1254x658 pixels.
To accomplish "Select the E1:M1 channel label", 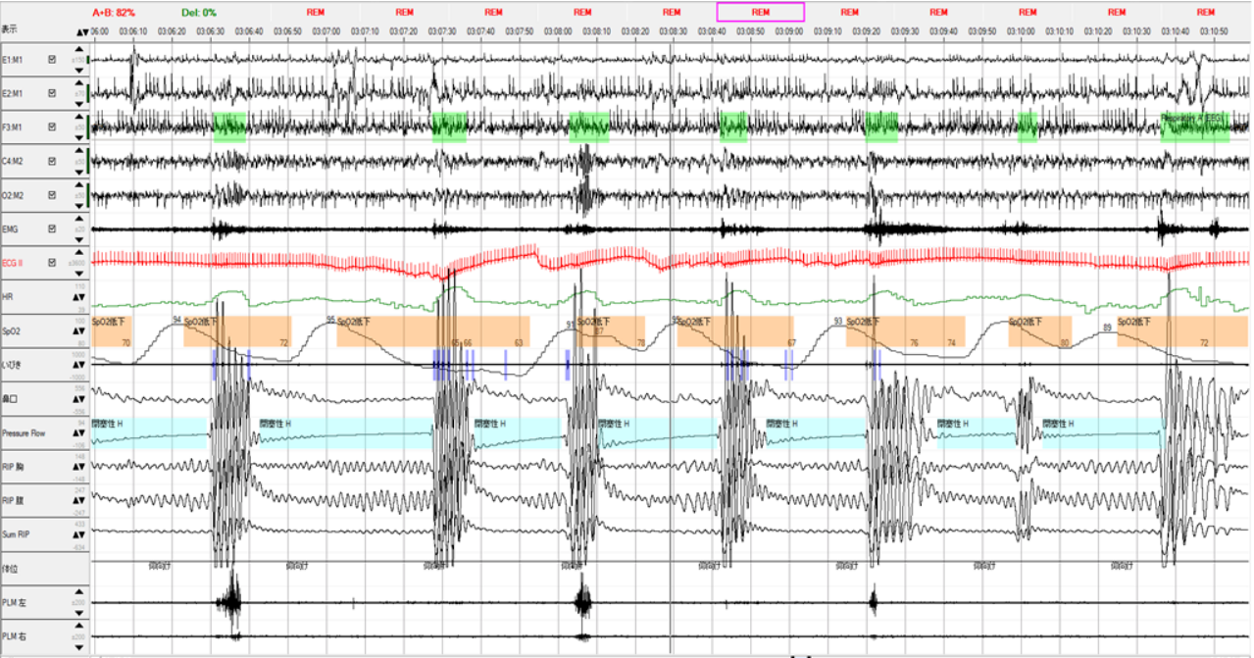I will click(x=14, y=60).
